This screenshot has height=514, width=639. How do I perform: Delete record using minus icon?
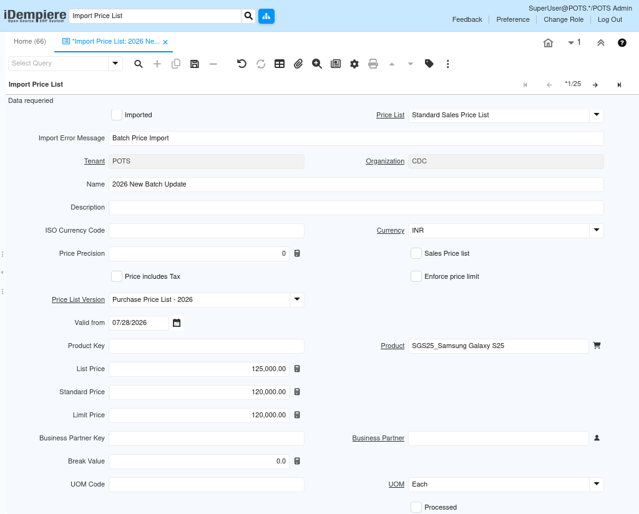pos(213,64)
